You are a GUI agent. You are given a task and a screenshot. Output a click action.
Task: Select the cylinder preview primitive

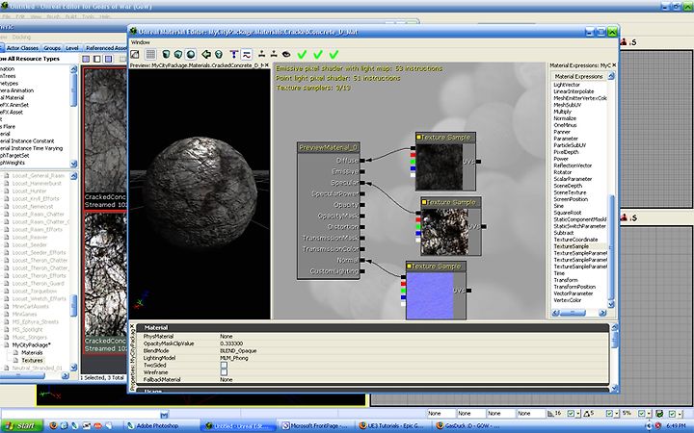166,54
